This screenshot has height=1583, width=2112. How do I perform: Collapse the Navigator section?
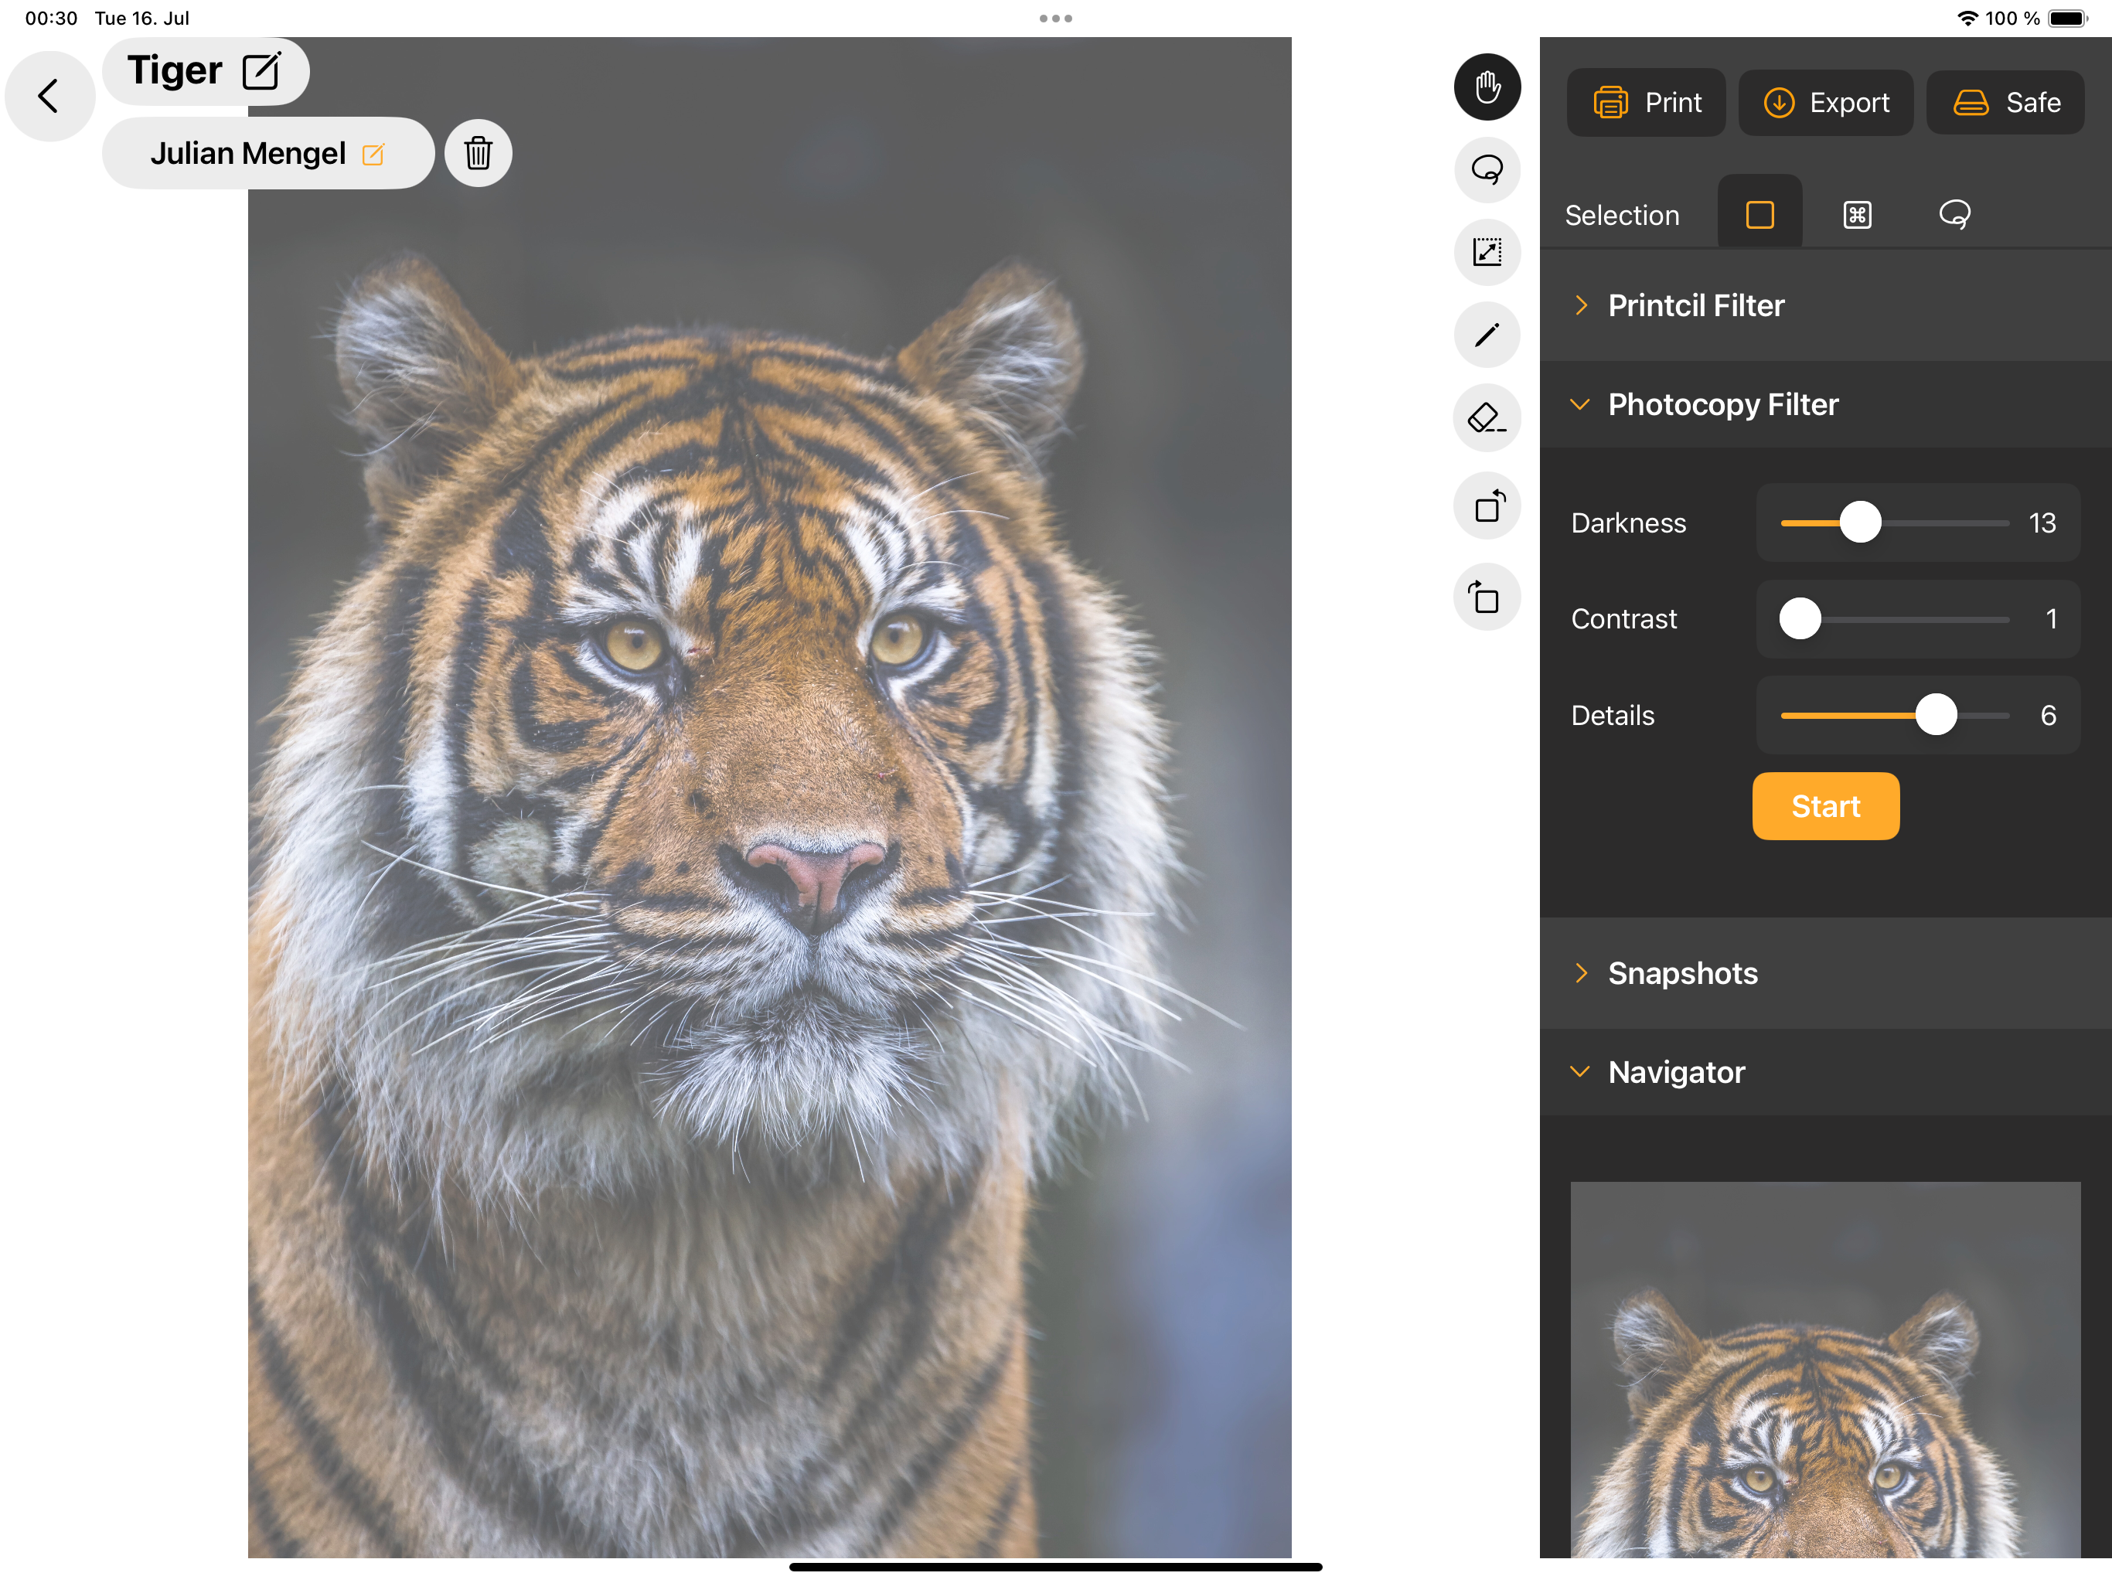[x=1824, y=1072]
